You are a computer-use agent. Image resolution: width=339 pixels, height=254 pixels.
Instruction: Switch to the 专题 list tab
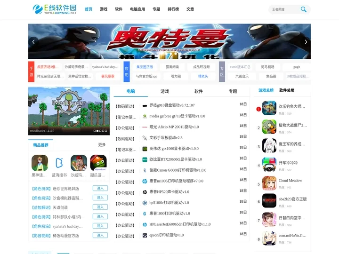233,91
